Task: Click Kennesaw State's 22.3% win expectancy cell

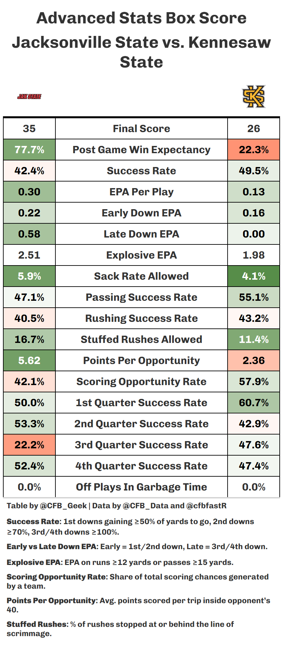Action: [254, 150]
